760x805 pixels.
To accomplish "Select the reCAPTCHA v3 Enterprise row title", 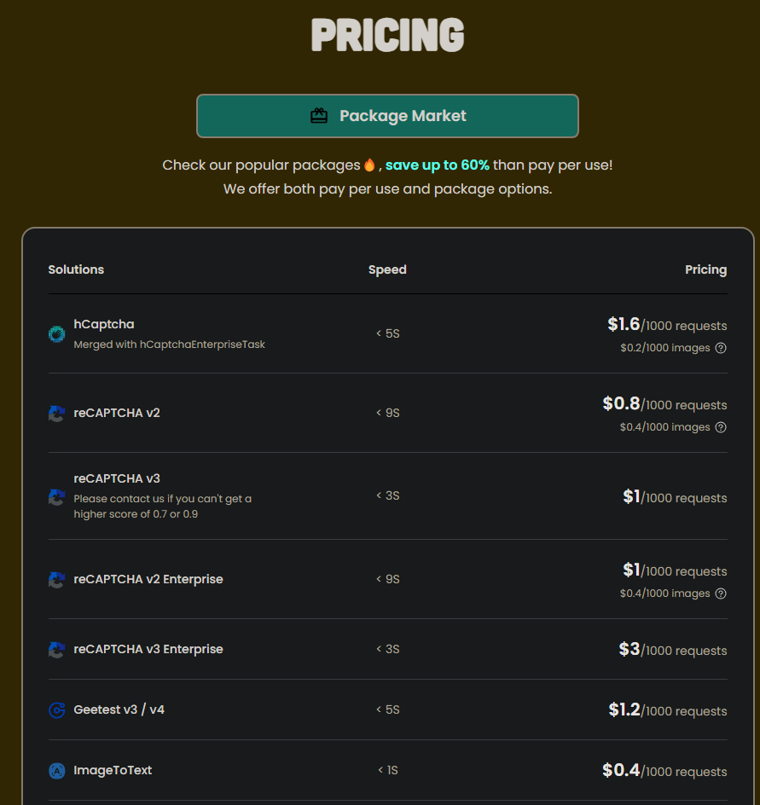I will pyautogui.click(x=148, y=649).
